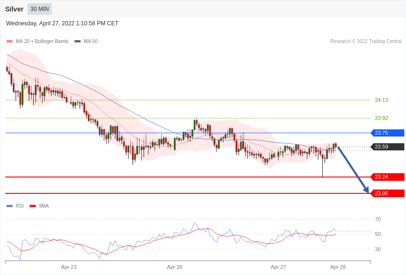Screen dimensions: 406x275
Task: Click the red 23.05 target price tag
Action: 388,193
